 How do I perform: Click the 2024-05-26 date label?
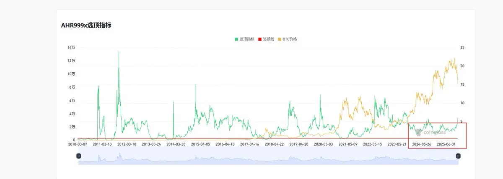pos(422,144)
